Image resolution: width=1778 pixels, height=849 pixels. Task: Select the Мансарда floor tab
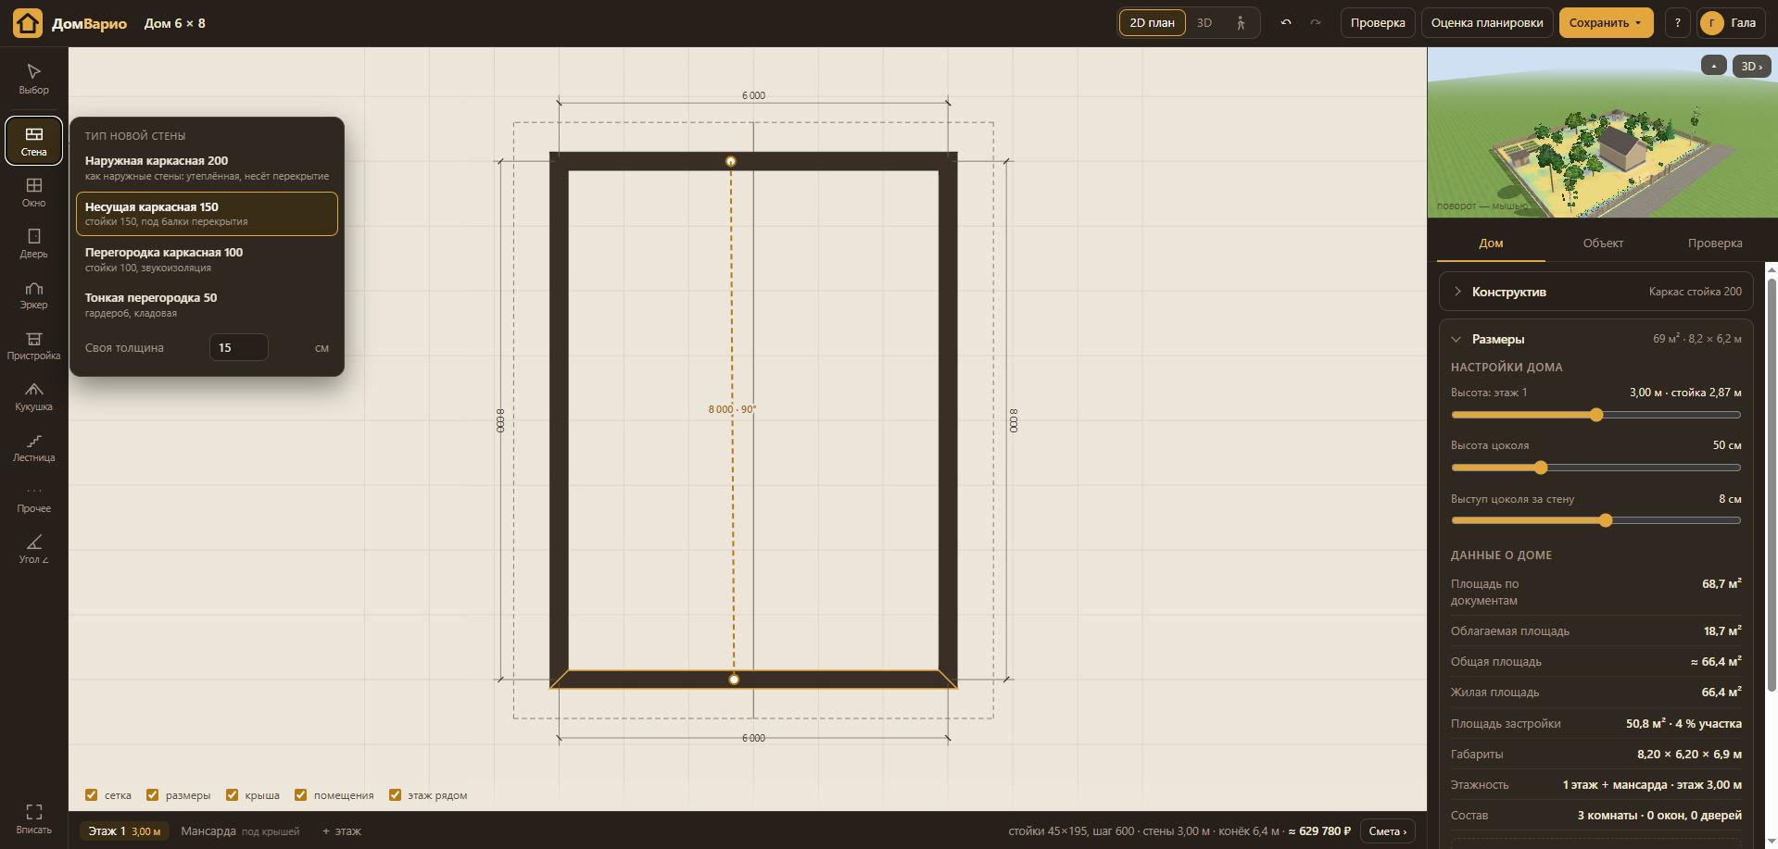239,831
